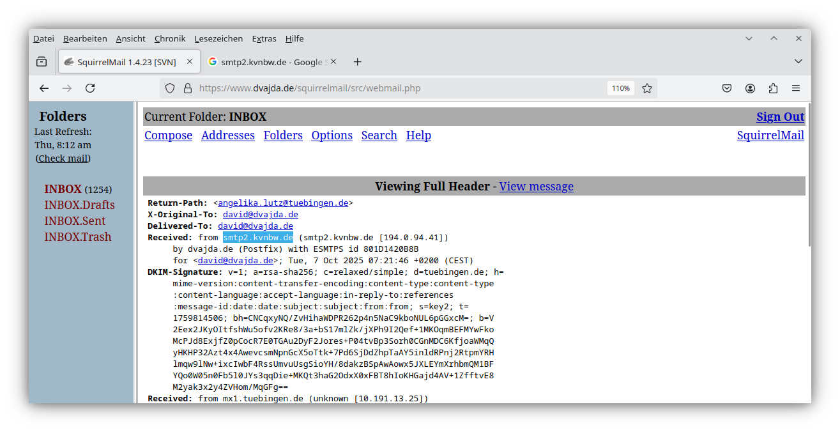Reload the current page
The image size is (840, 432).
click(90, 88)
